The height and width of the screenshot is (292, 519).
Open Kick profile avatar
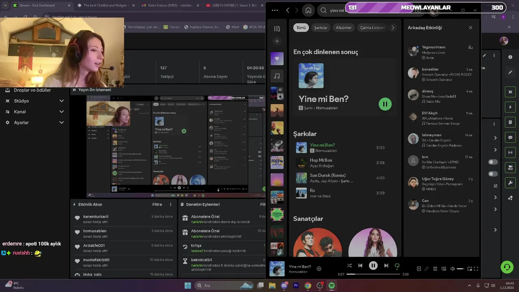(x=504, y=41)
